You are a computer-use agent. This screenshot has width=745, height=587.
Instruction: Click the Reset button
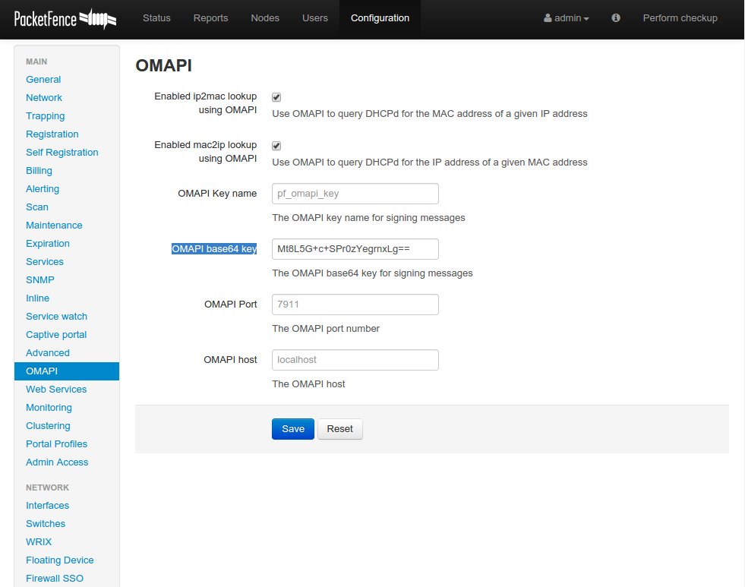[339, 429]
